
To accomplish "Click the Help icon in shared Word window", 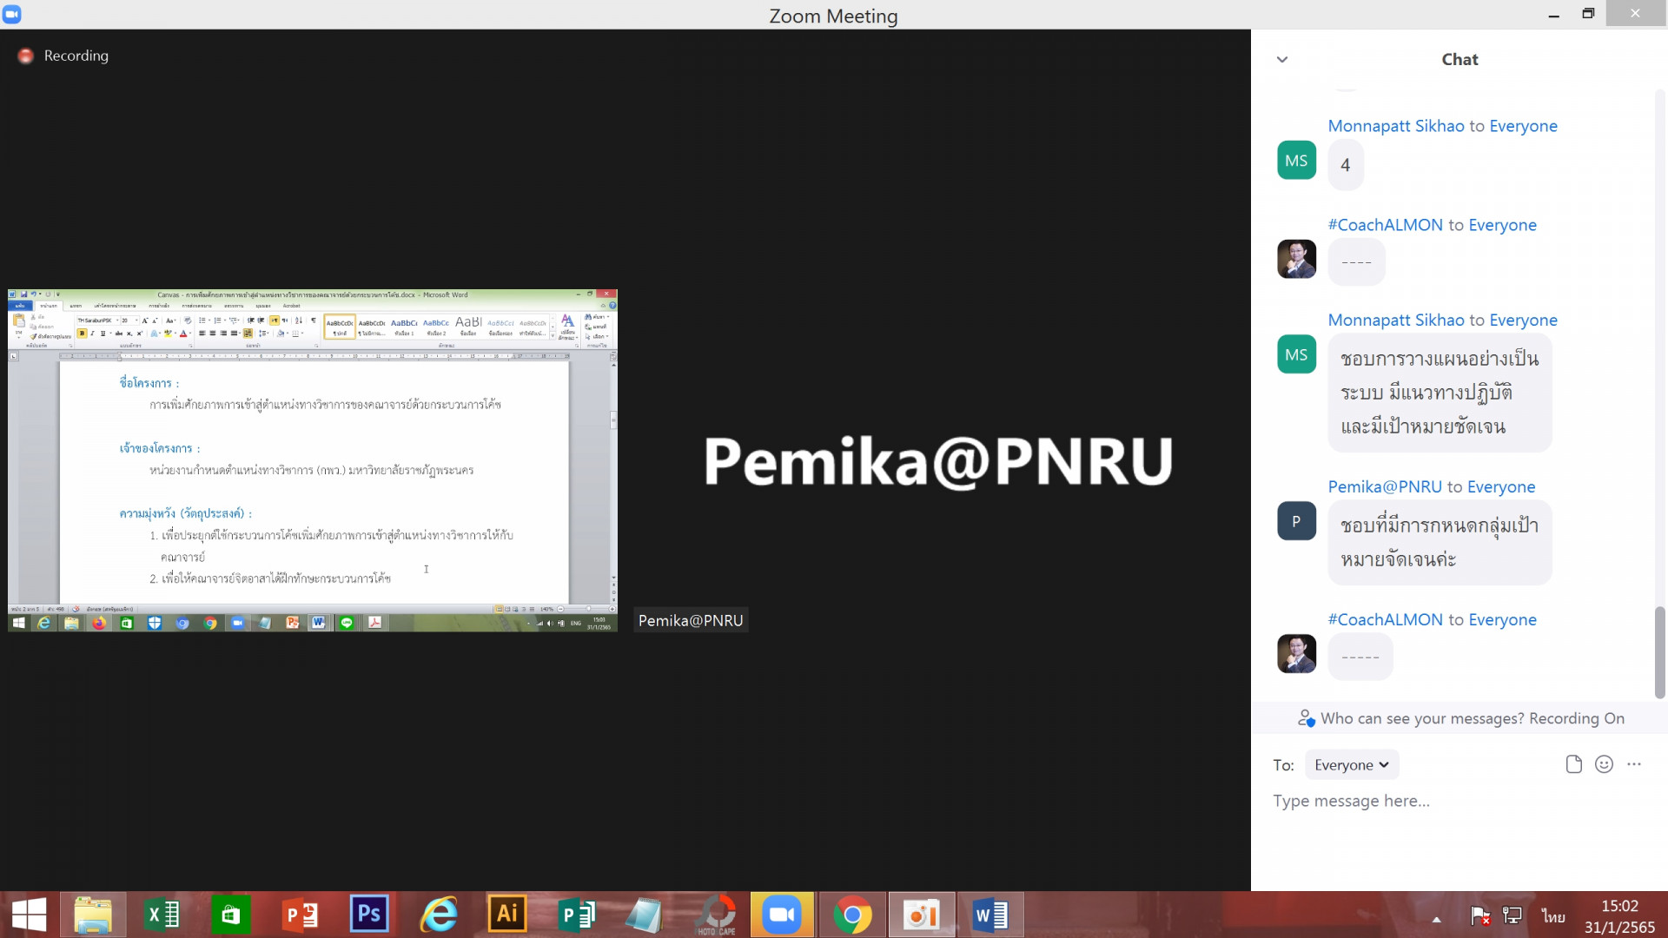I will pyautogui.click(x=612, y=306).
